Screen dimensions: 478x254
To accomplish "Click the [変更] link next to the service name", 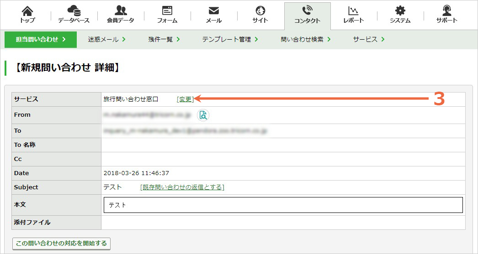I will [185, 99].
